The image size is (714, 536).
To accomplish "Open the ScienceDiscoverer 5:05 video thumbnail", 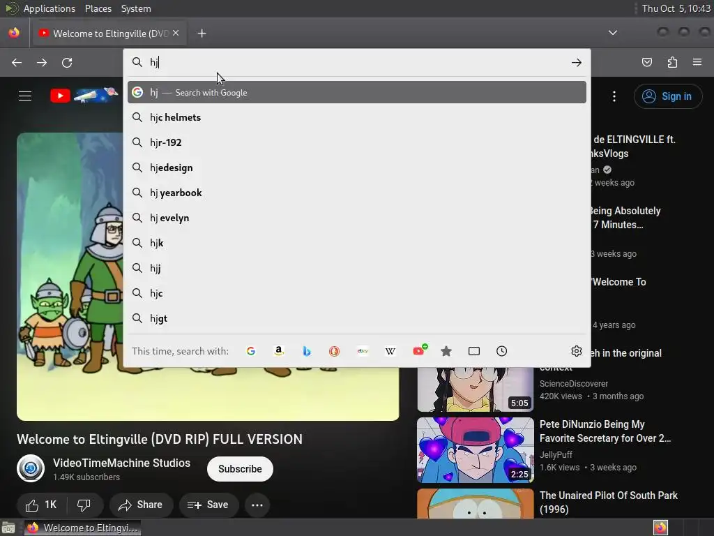I will click(x=476, y=389).
